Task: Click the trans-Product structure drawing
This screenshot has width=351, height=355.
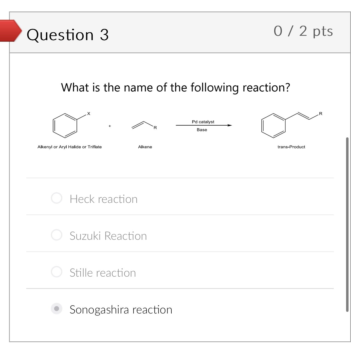Action: 273,126
